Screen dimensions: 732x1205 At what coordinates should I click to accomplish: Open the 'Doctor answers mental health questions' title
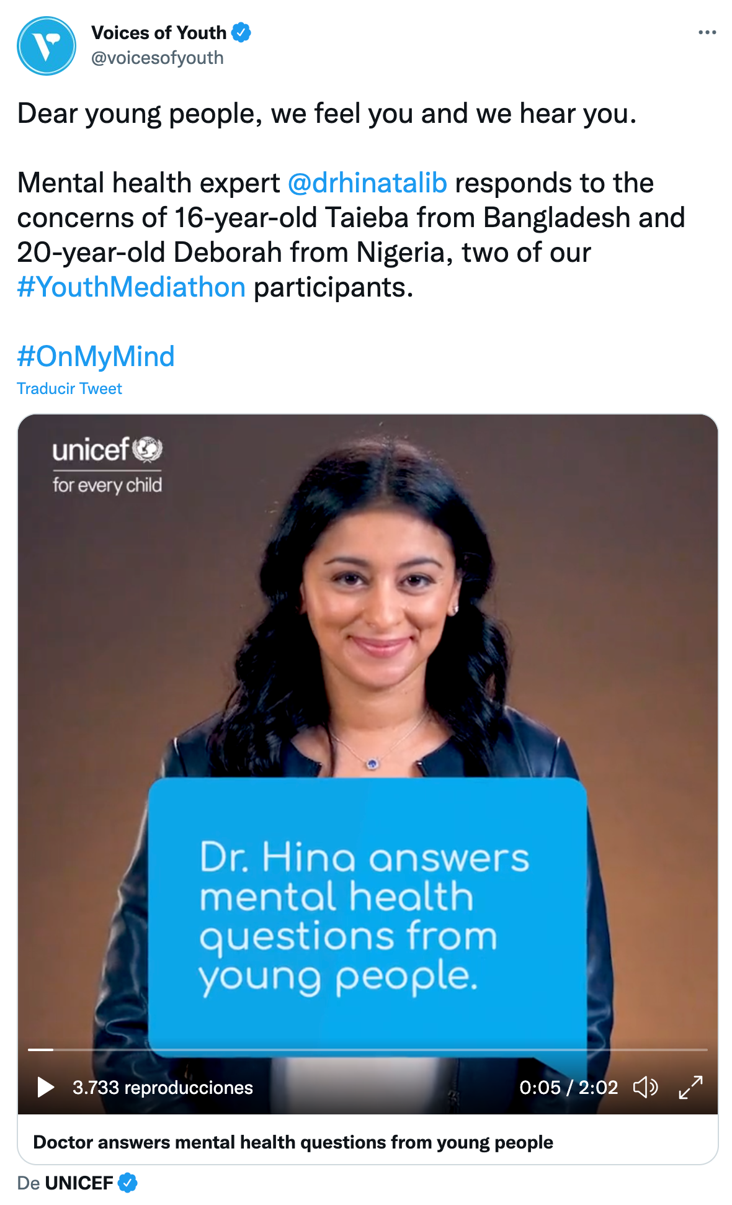point(293,1142)
